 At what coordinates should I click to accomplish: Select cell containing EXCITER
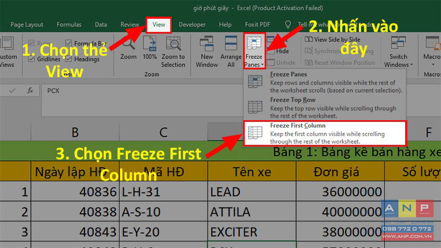[x=252, y=231]
